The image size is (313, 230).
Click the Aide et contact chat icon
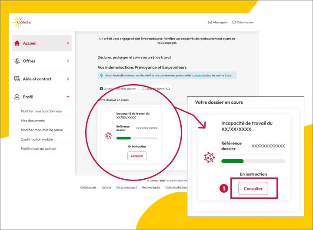click(17, 79)
